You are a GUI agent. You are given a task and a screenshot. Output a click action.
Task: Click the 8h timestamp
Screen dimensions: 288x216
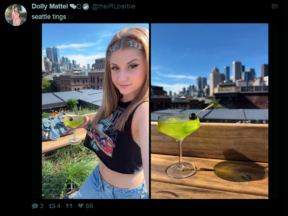point(275,6)
